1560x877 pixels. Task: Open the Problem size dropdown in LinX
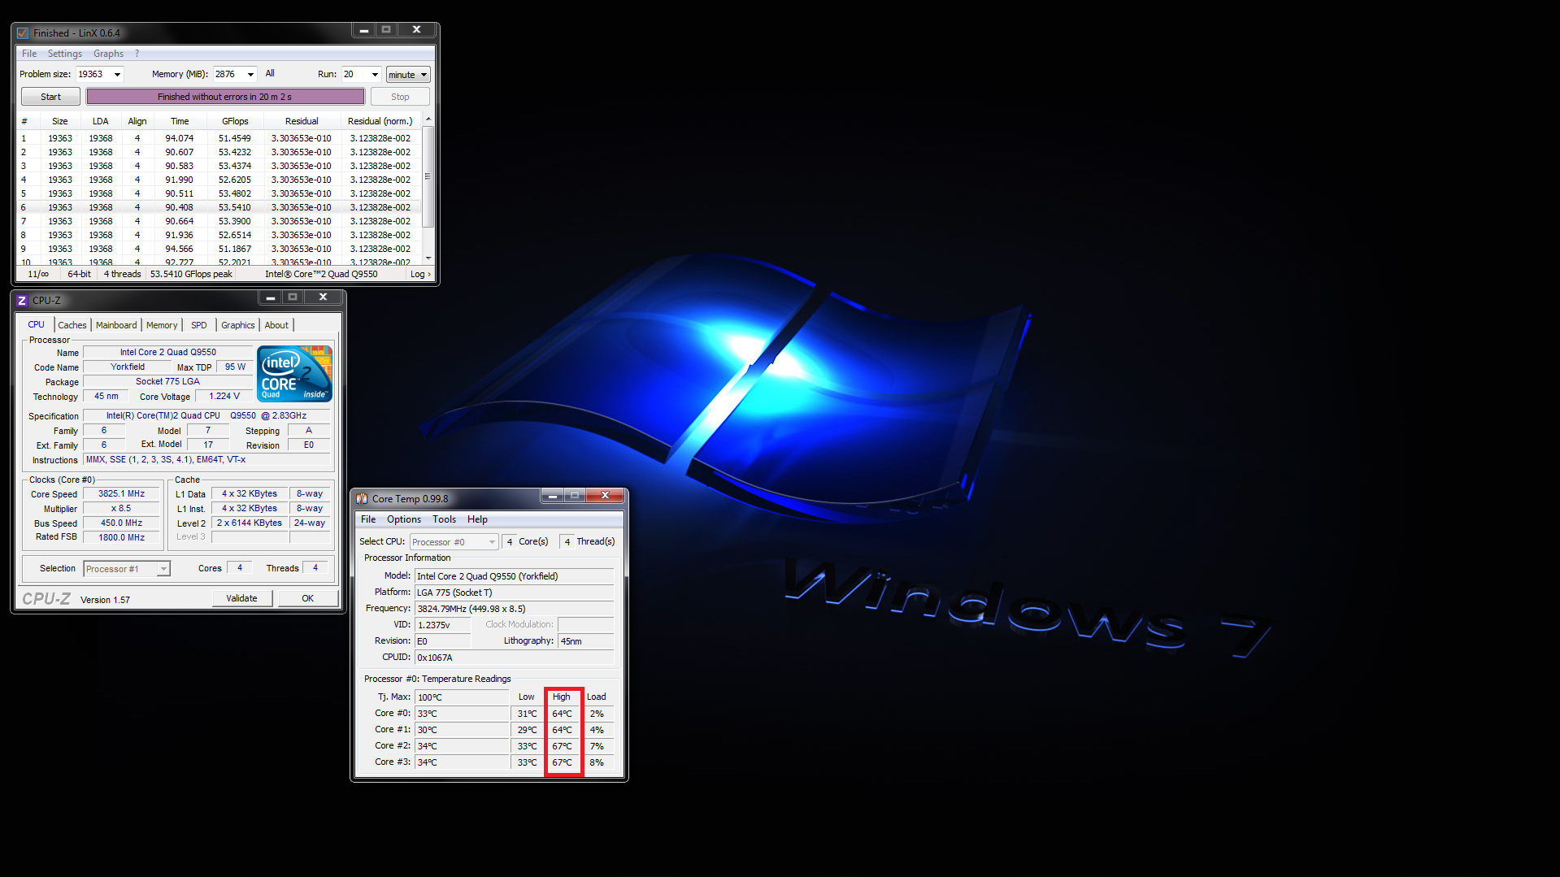pyautogui.click(x=117, y=75)
